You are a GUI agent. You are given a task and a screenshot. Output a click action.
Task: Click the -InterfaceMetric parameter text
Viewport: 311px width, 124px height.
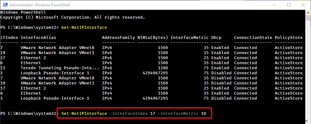pos(179,114)
